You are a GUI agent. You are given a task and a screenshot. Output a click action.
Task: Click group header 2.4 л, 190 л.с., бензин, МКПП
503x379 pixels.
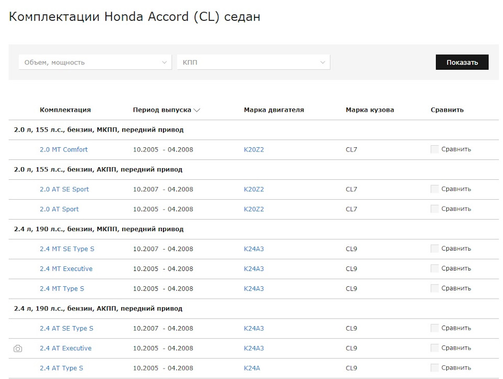[99, 229]
